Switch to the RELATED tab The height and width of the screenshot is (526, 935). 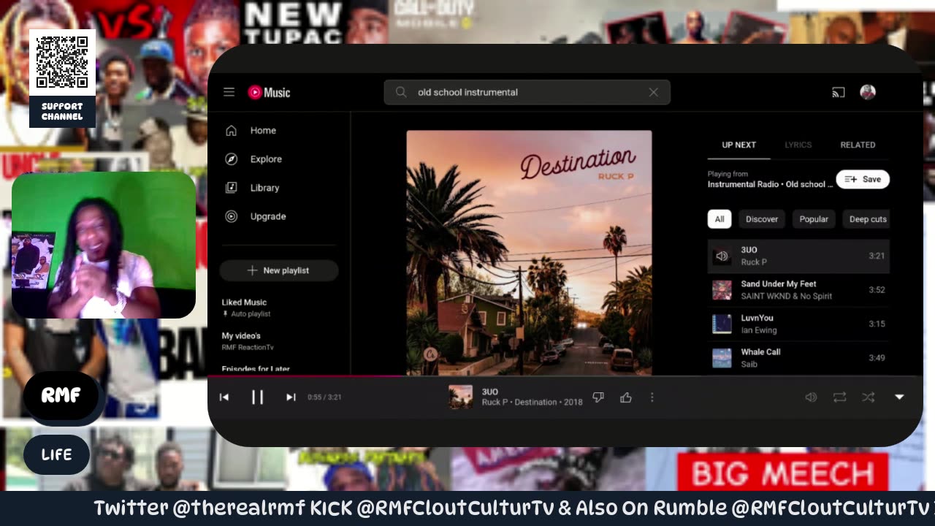point(858,145)
